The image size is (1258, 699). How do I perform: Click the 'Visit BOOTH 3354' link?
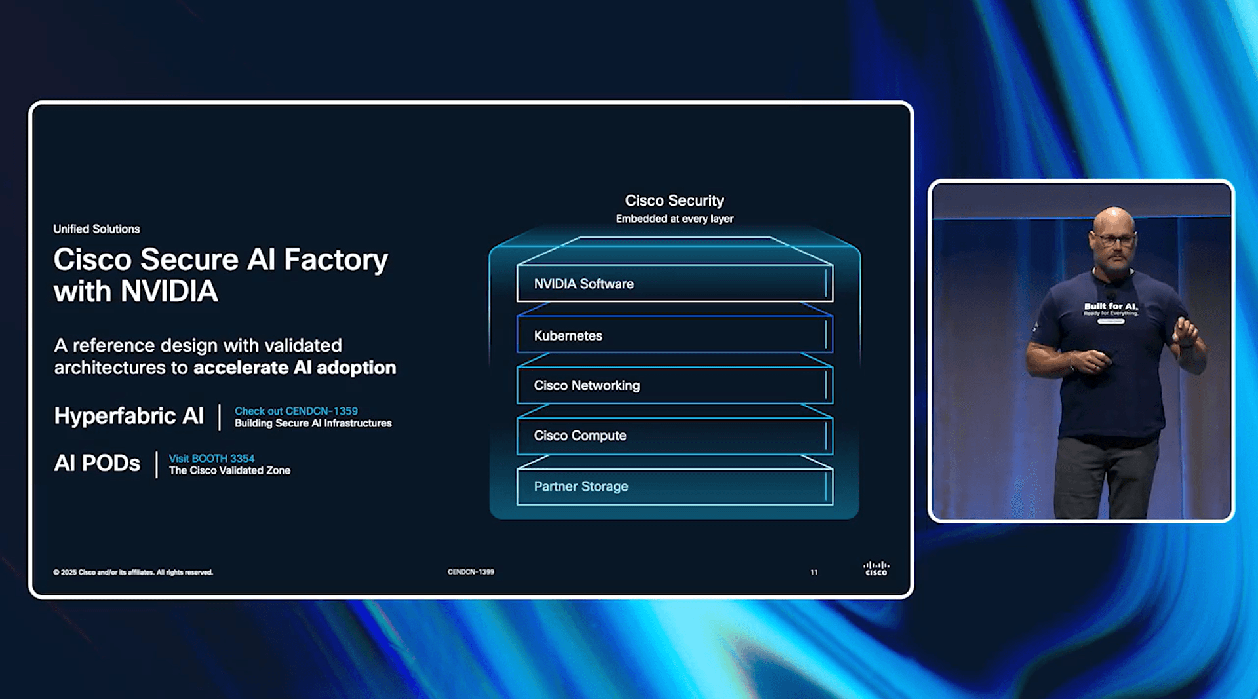point(212,458)
